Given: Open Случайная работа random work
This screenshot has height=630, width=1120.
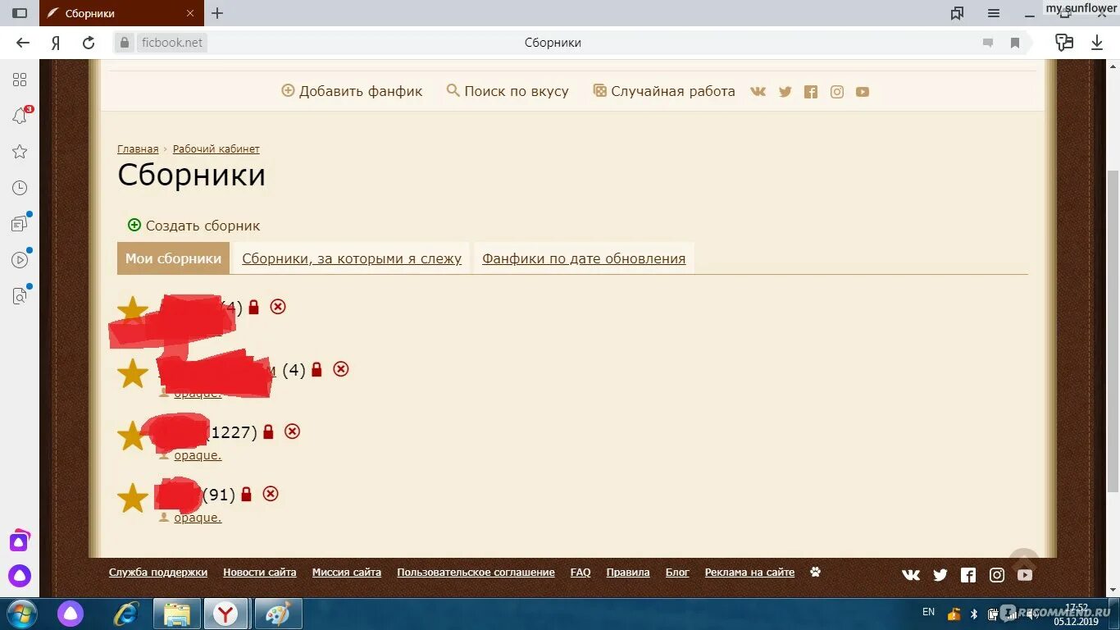Looking at the screenshot, I should [x=664, y=91].
